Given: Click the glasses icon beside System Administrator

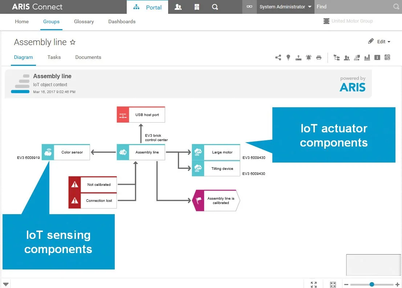Looking at the screenshot, I should click(x=249, y=7).
